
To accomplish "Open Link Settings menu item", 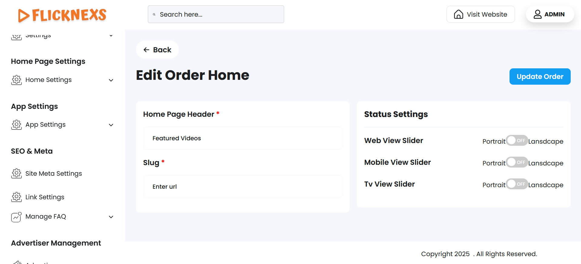I will point(45,197).
